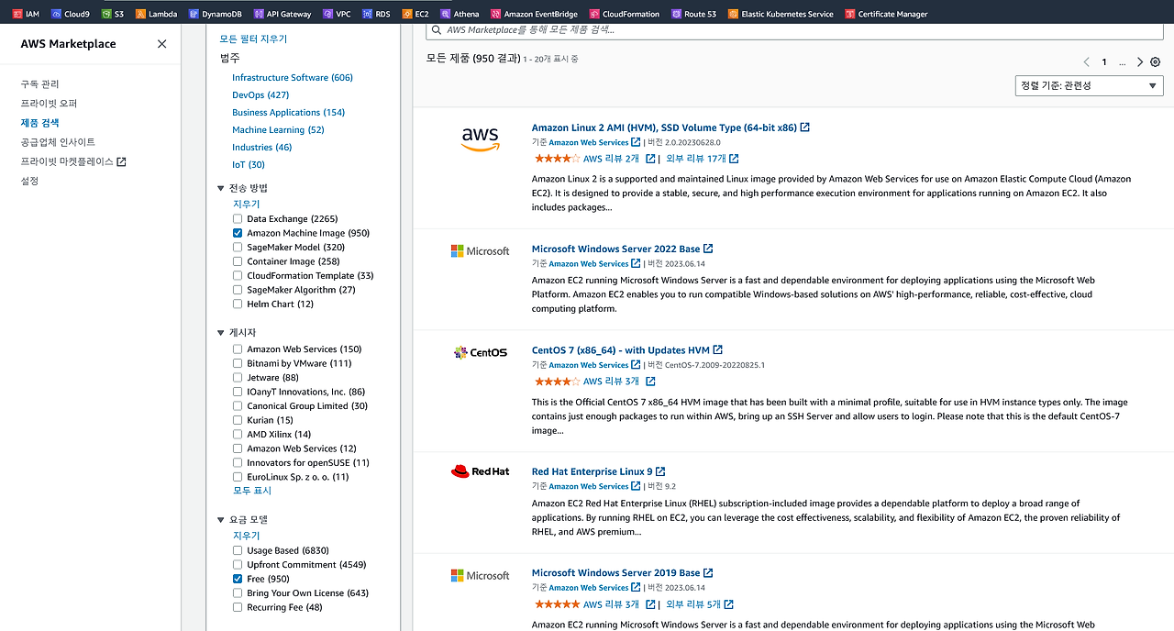This screenshot has width=1174, height=631.
Task: Click the search magnifier icon
Action: click(437, 29)
